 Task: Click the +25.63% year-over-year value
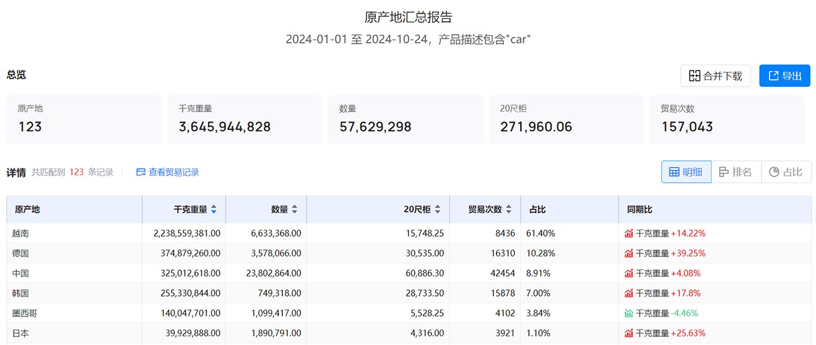[688, 333]
